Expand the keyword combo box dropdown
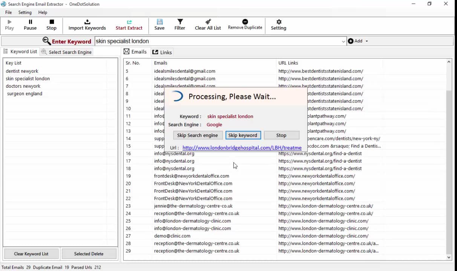The width and height of the screenshot is (457, 271). coord(343,41)
